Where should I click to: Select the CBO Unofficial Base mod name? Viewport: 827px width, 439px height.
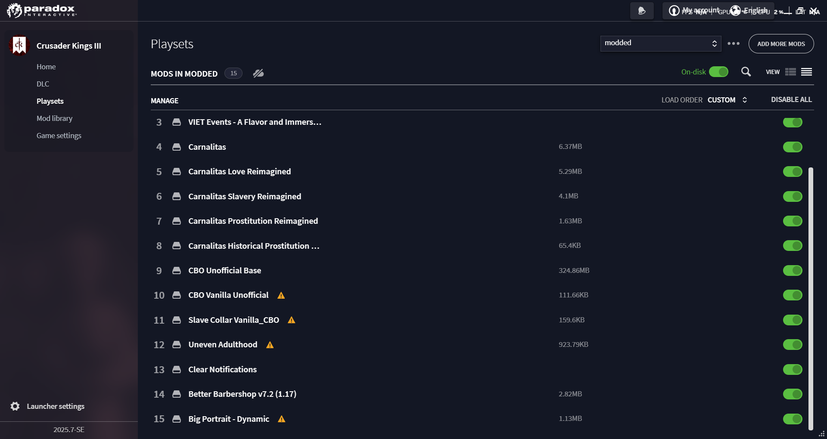coord(224,270)
